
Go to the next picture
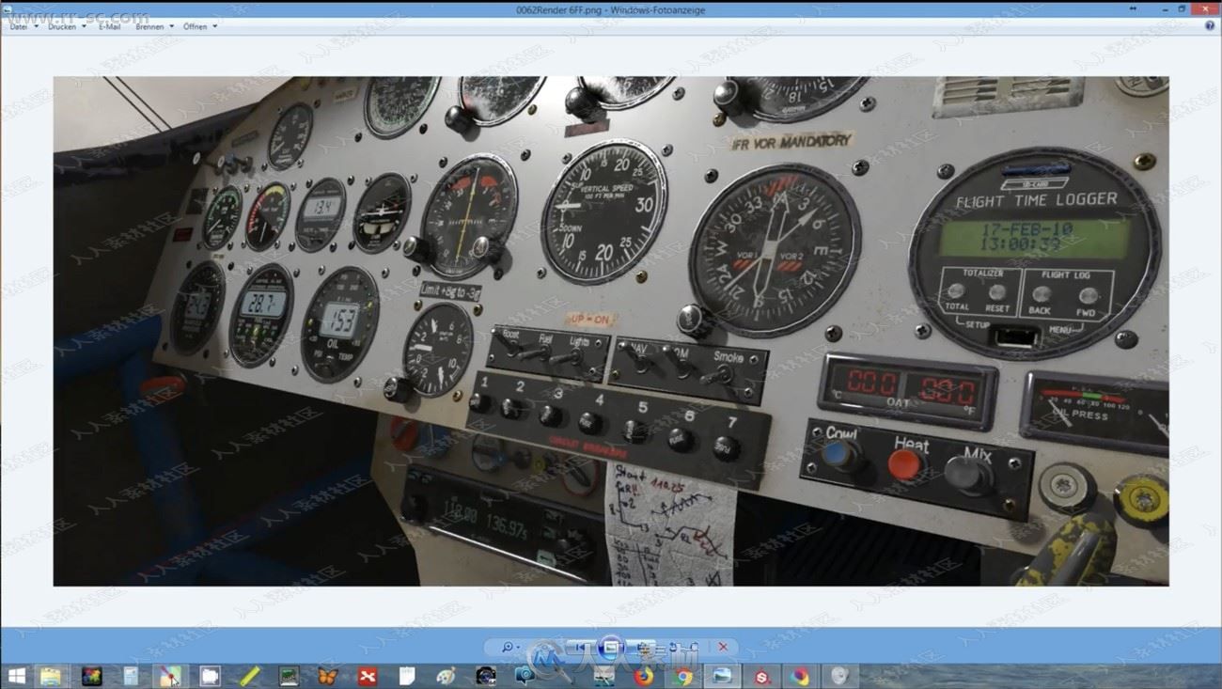pyautogui.click(x=643, y=647)
